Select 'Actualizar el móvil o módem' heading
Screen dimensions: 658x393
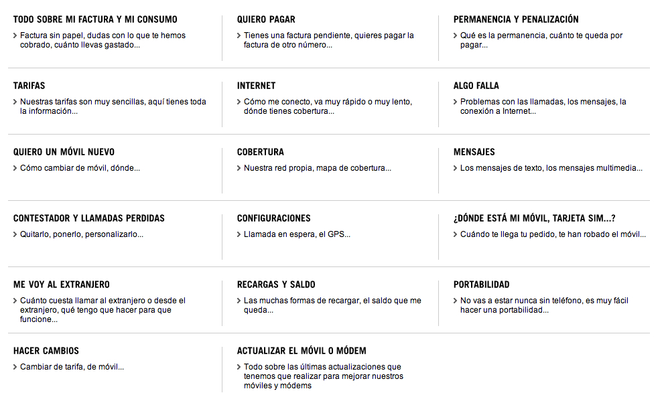[x=302, y=351]
